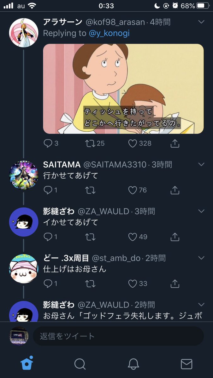The height and width of the screenshot is (378, 213).
Task: Like SAITAMA's tweet with 76 likes
Action: pyautogui.click(x=133, y=190)
